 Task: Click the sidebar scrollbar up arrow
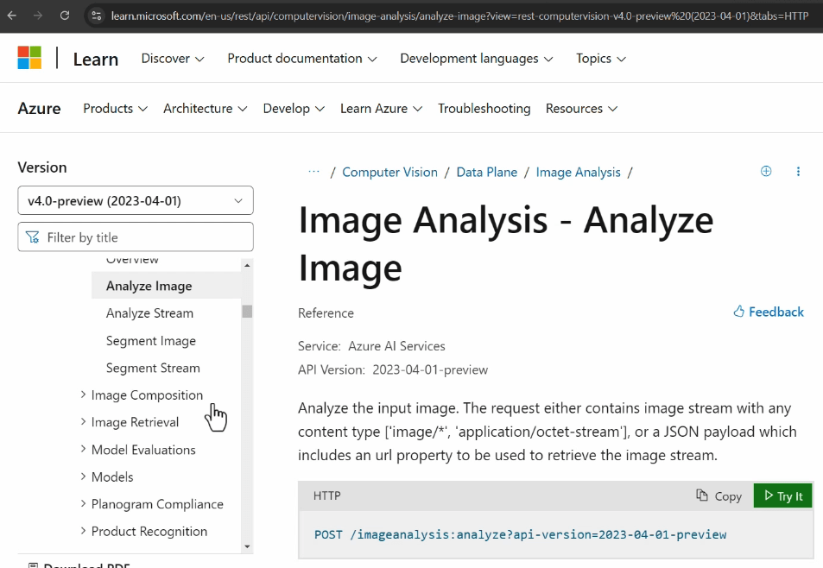pos(247,265)
